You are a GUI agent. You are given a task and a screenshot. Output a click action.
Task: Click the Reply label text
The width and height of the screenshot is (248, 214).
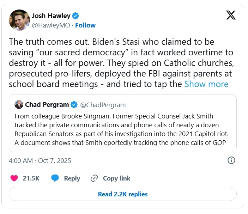click(x=72, y=178)
